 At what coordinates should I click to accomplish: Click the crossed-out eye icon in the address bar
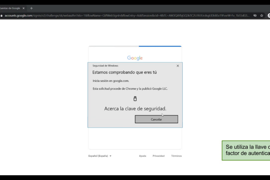coord(255,16)
